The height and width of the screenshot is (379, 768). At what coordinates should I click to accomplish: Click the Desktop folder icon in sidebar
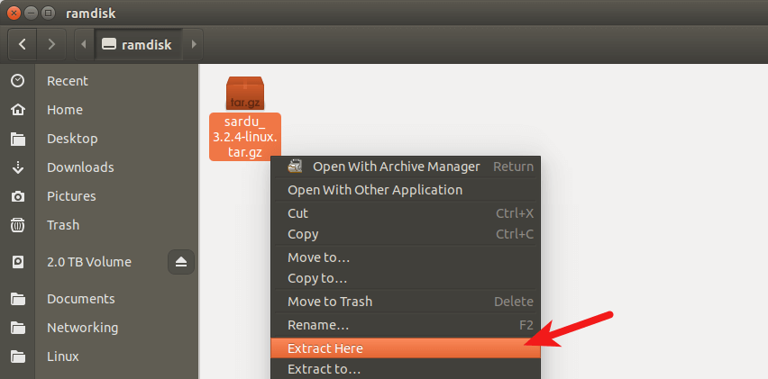pyautogui.click(x=18, y=139)
